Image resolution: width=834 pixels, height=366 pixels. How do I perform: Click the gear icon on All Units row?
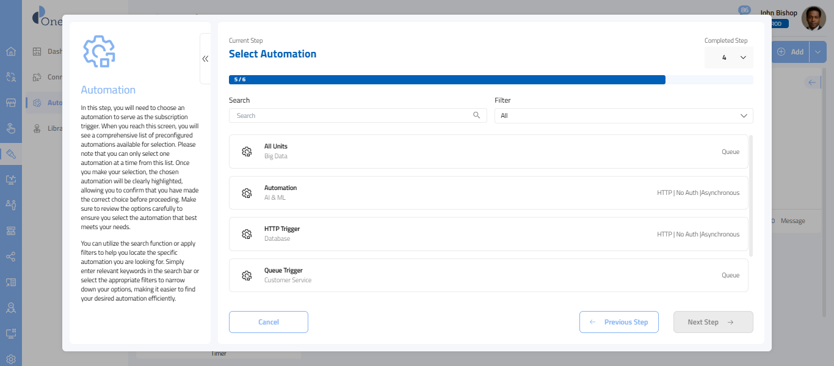click(x=247, y=152)
